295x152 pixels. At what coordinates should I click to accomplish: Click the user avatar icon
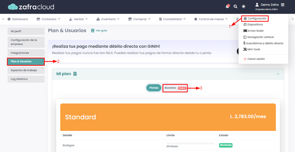257,5
